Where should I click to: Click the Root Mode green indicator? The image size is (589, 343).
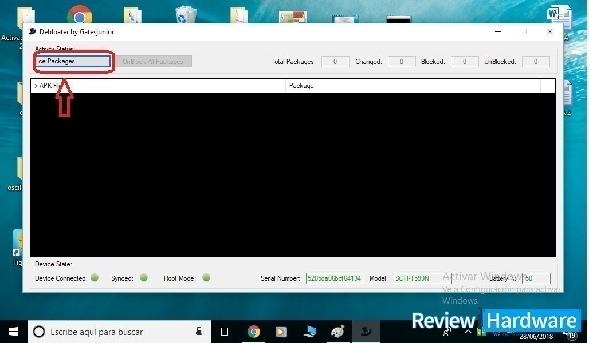click(x=206, y=277)
